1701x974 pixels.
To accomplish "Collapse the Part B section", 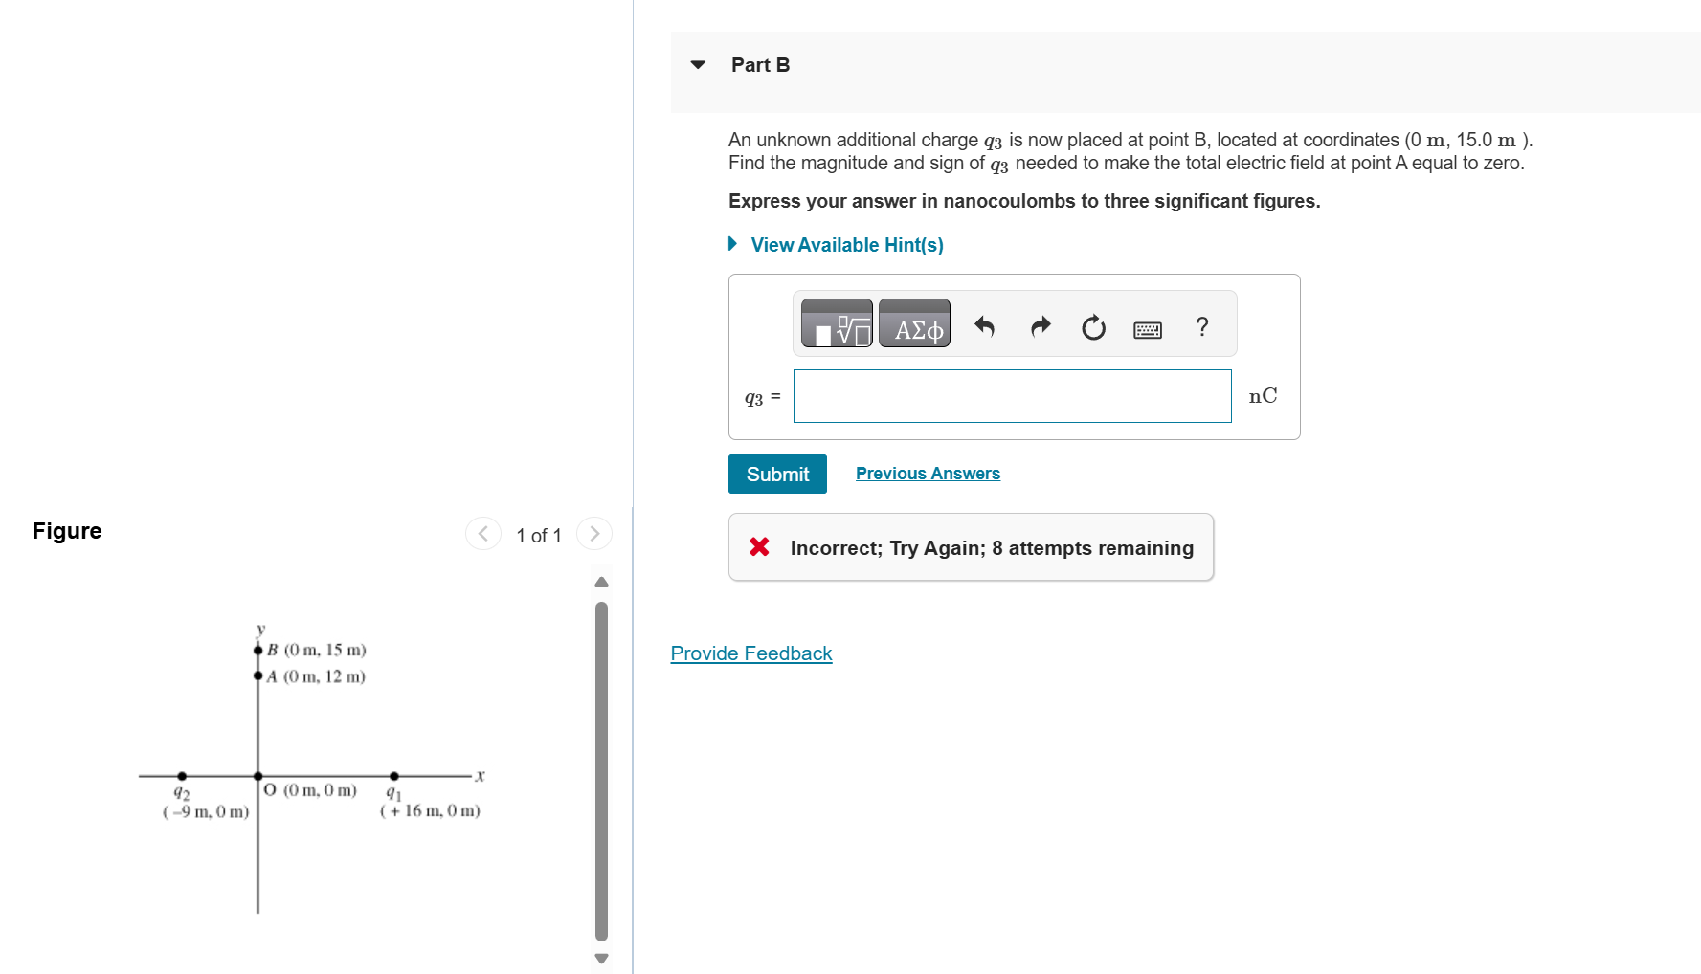I will tap(697, 64).
